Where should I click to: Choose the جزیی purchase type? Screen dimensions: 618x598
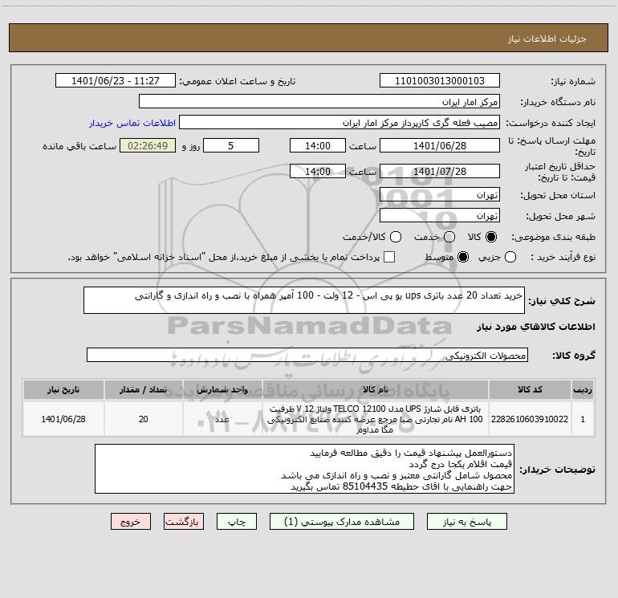point(510,257)
